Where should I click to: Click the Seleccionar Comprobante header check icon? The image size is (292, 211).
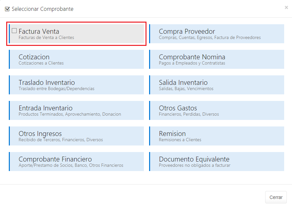(x=7, y=9)
